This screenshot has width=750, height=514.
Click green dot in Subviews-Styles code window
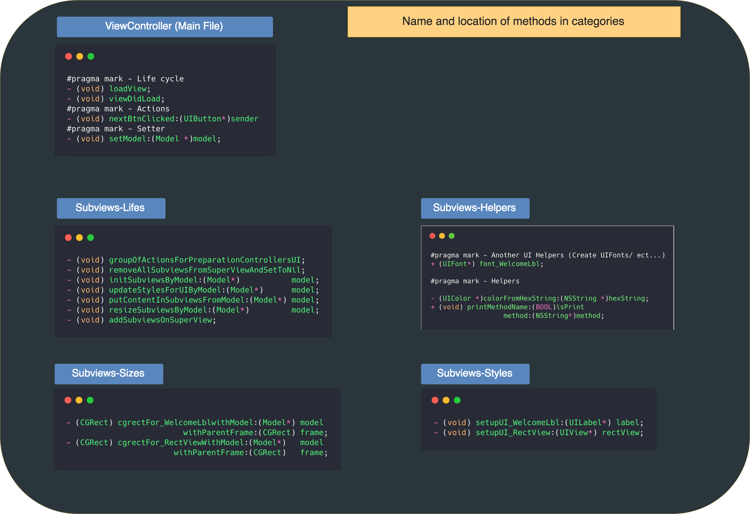[457, 400]
